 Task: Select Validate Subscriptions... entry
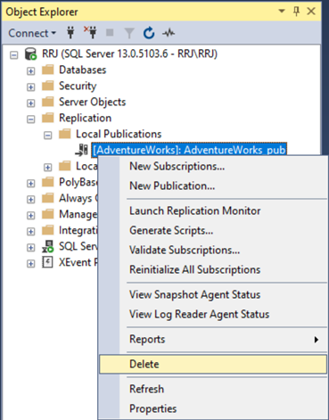tap(213, 250)
